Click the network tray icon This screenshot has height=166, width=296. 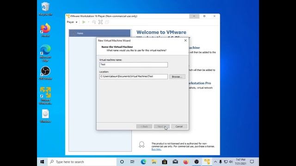(226, 162)
